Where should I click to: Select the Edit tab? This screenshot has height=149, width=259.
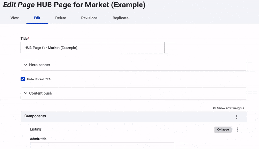[37, 18]
